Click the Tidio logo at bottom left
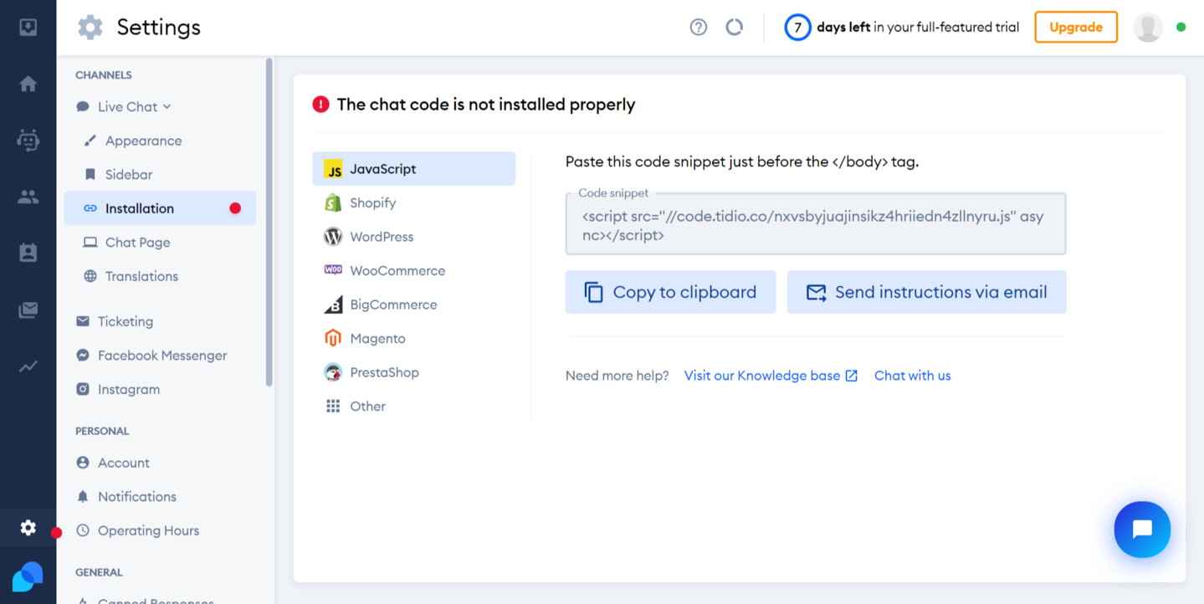1204x604 pixels. 28,576
